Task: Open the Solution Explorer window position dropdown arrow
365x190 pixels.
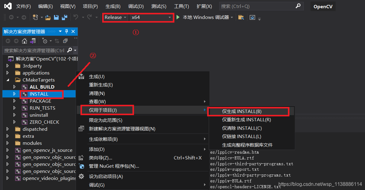Action: tap(60, 31)
